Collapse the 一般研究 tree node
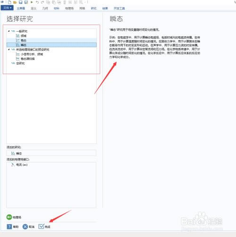 tap(9, 31)
